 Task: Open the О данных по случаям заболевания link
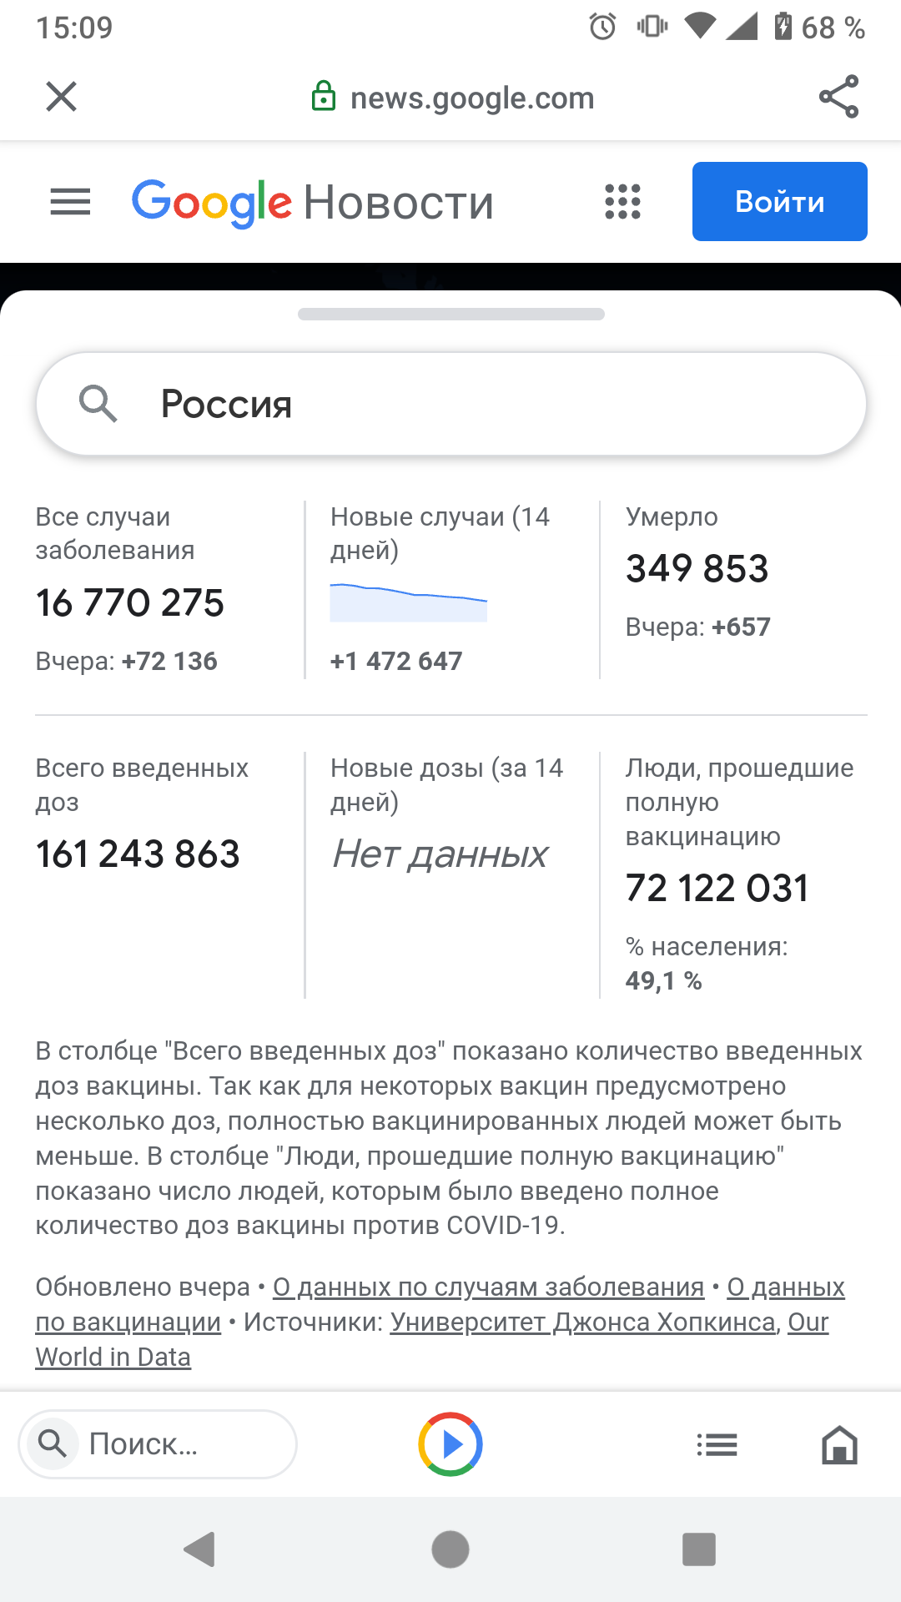(x=489, y=1287)
